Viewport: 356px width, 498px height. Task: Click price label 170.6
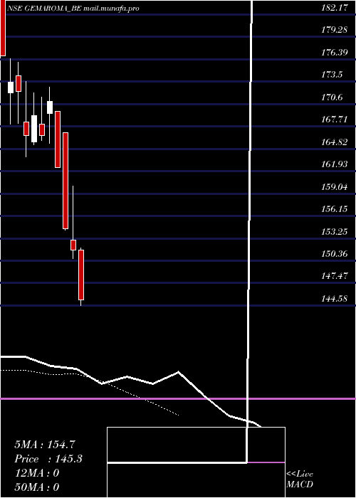coord(332,97)
